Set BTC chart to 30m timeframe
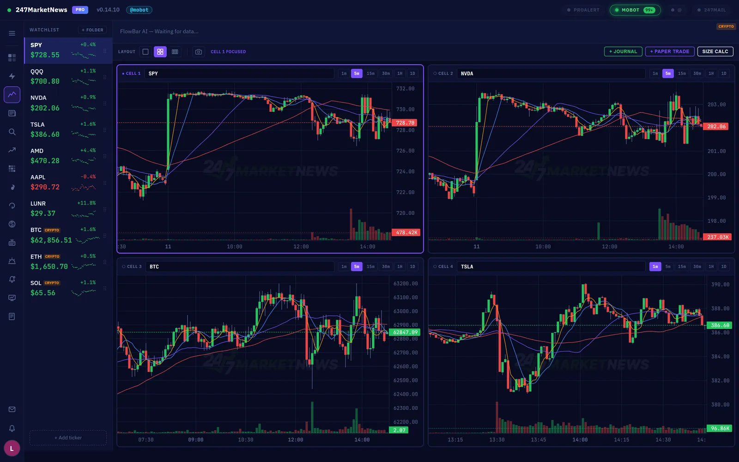 (x=386, y=267)
